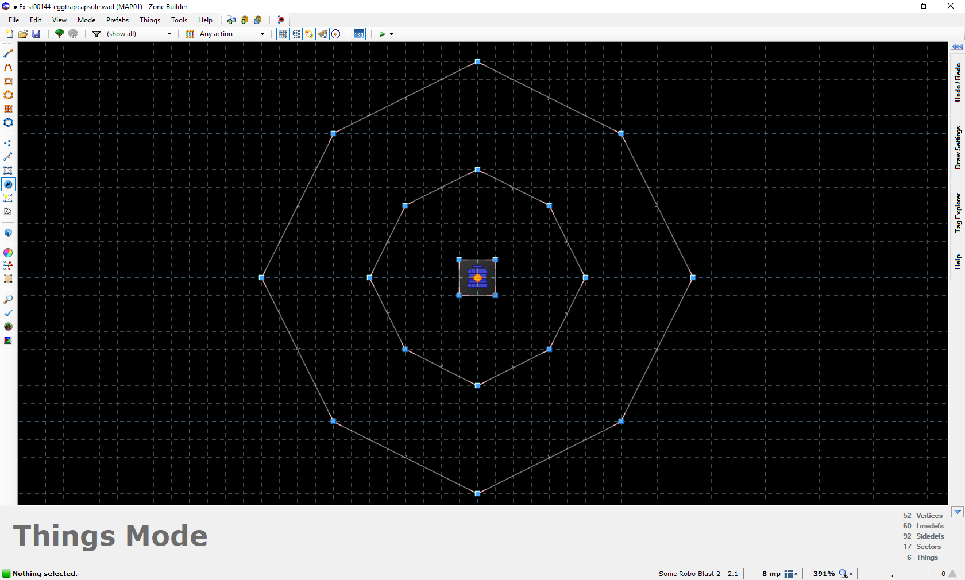The width and height of the screenshot is (965, 580).
Task: Click the blue cube Visual Mode icon
Action: (x=8, y=233)
